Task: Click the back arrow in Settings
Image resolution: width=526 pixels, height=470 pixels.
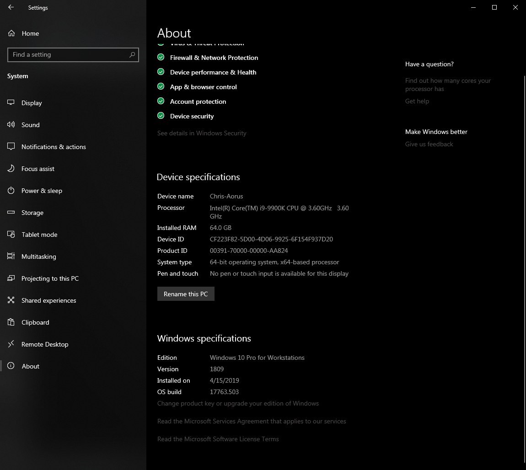Action: click(x=11, y=7)
